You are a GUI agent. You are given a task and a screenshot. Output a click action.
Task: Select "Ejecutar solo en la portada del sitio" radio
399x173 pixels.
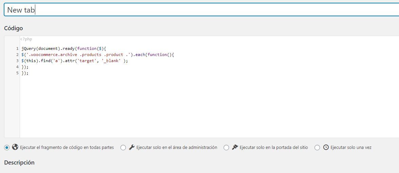point(226,148)
